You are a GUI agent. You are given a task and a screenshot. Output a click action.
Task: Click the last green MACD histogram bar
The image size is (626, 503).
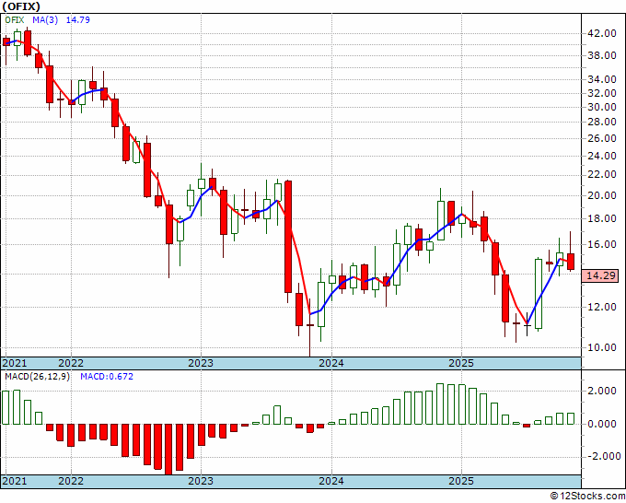pyautogui.click(x=571, y=418)
